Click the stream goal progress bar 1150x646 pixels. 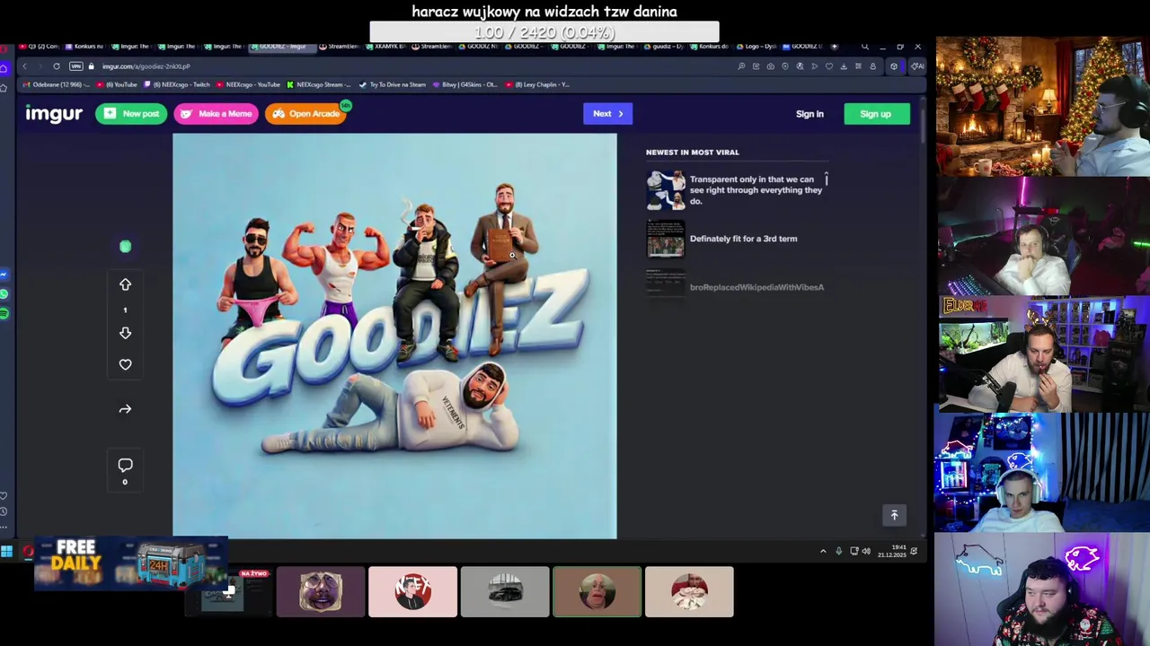(544, 32)
